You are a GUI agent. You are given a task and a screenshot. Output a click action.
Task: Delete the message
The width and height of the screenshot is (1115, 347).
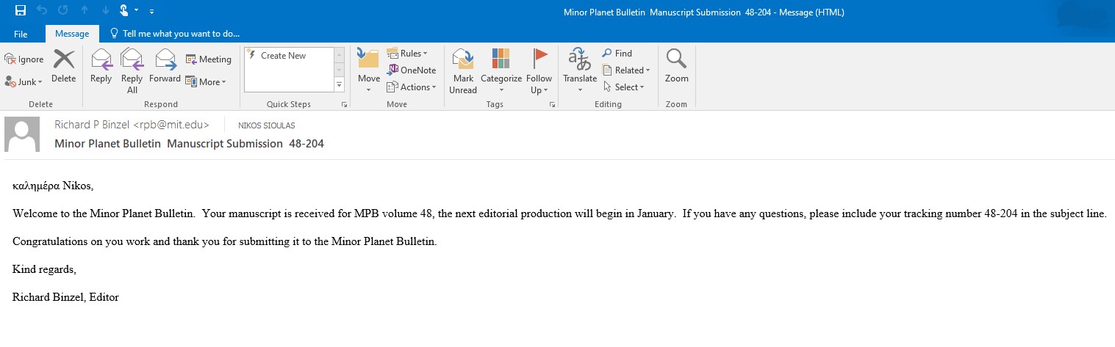coord(64,67)
